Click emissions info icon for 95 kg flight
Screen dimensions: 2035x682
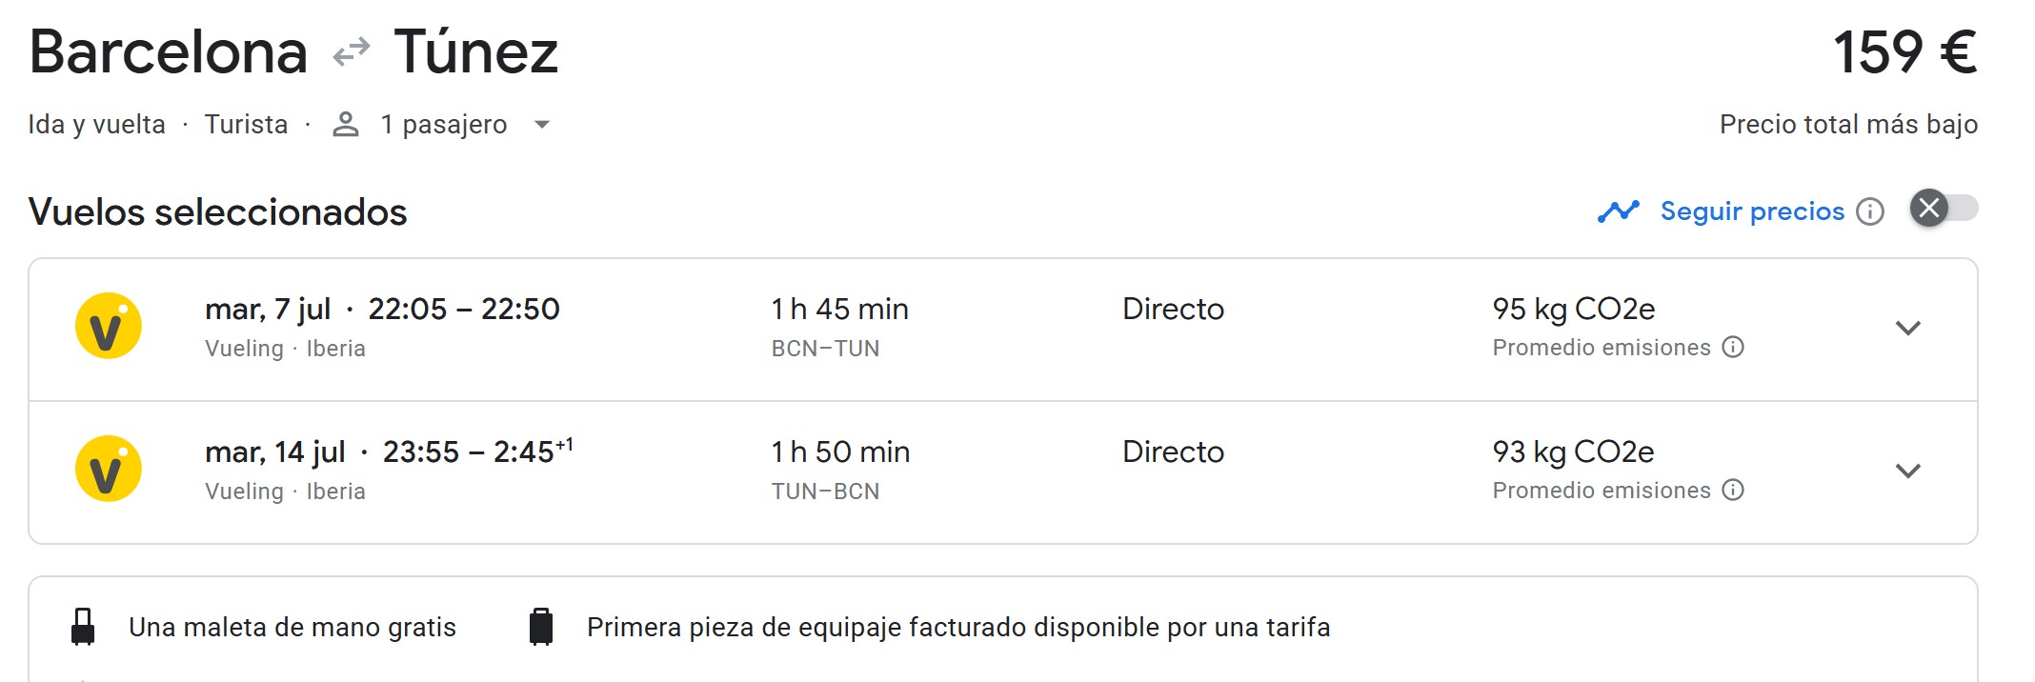(x=1733, y=348)
